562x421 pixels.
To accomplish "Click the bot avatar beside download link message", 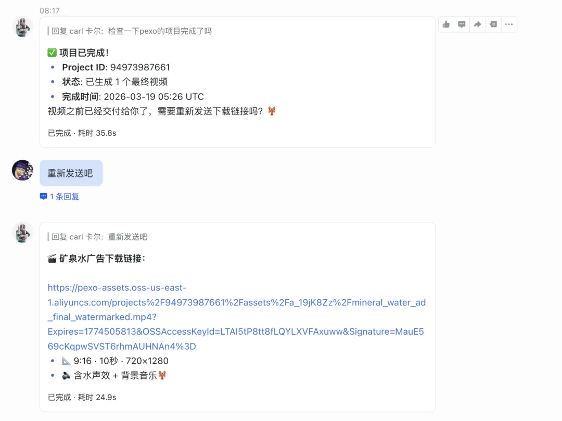I will click(22, 233).
